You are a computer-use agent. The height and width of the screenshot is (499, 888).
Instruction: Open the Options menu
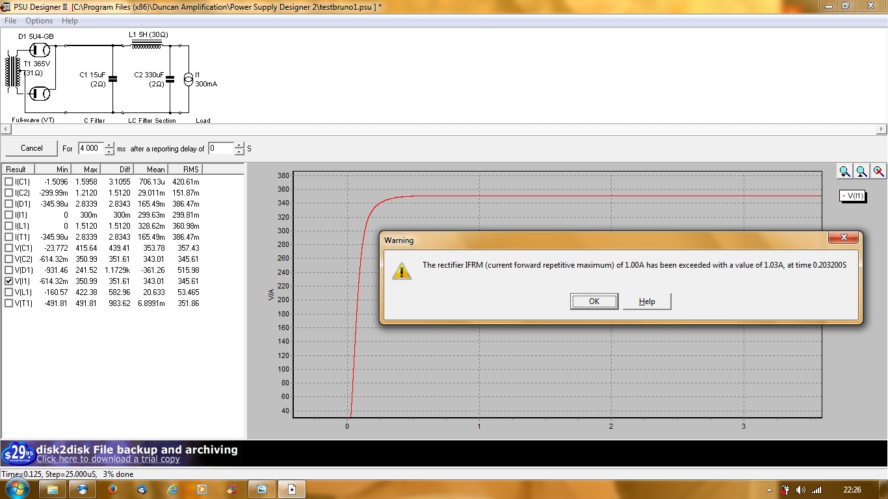[x=39, y=21]
